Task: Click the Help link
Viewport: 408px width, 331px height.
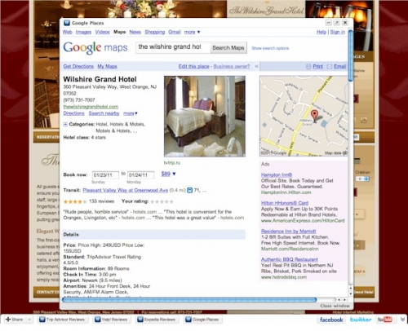Action: 322,32
